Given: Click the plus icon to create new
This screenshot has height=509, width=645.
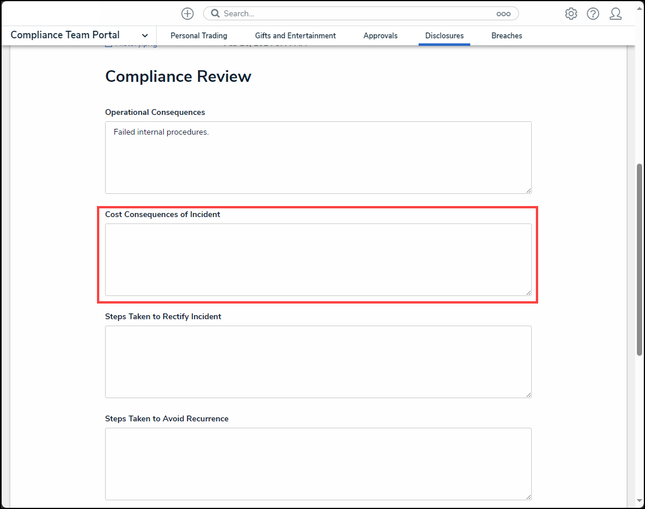Looking at the screenshot, I should 187,13.
